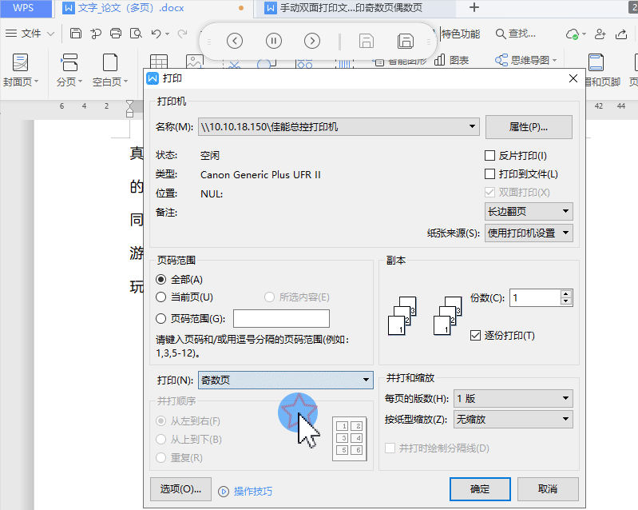Click the save icon in the quick access toolbar

(76, 34)
